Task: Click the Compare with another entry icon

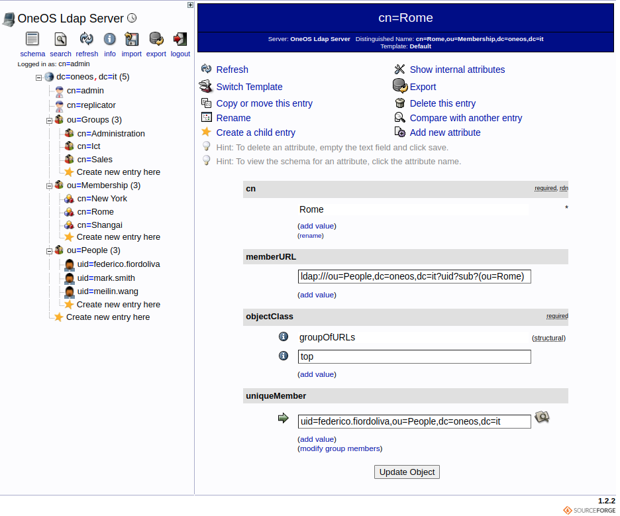Action: click(400, 118)
